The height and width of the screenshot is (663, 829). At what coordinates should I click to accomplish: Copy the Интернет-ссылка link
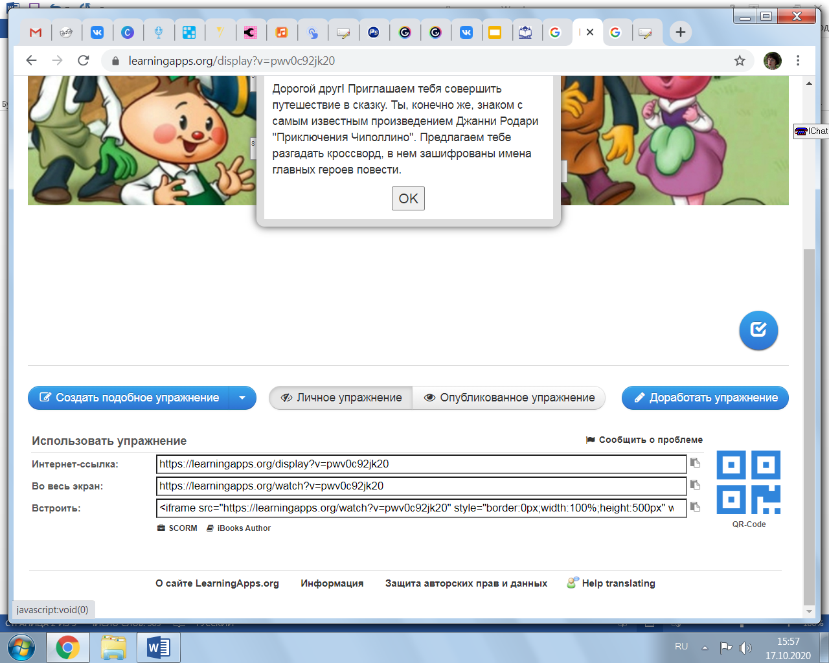[x=696, y=463]
